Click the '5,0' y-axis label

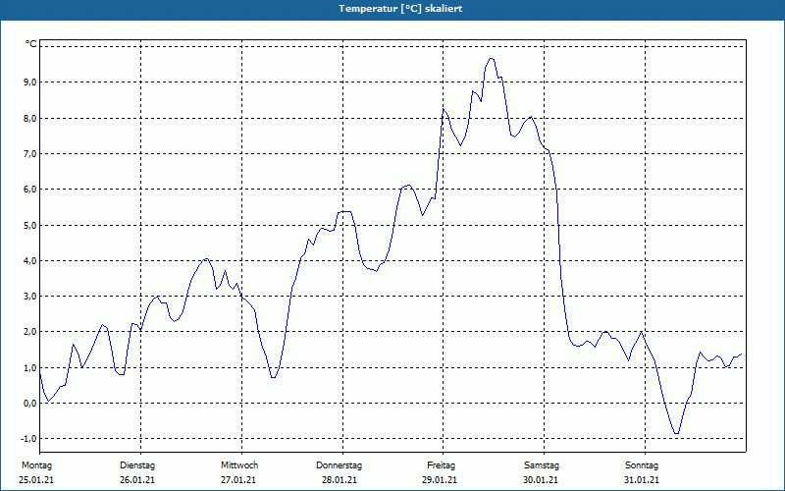point(30,226)
